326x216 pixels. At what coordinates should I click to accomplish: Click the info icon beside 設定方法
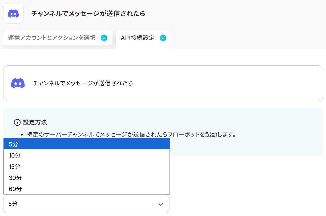click(17, 122)
